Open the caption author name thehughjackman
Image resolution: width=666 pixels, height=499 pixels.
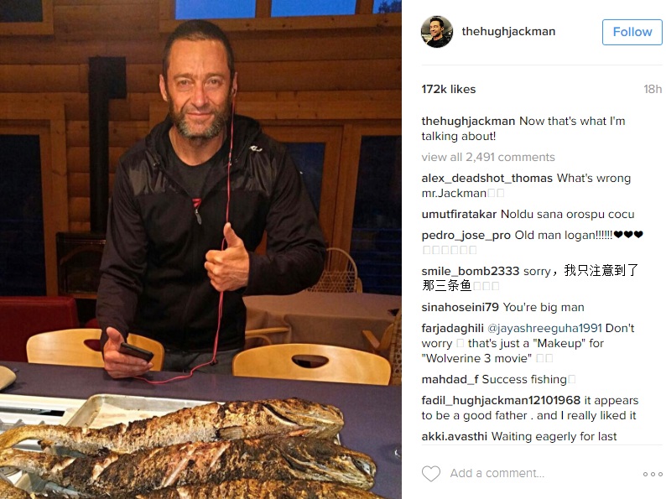pos(468,121)
